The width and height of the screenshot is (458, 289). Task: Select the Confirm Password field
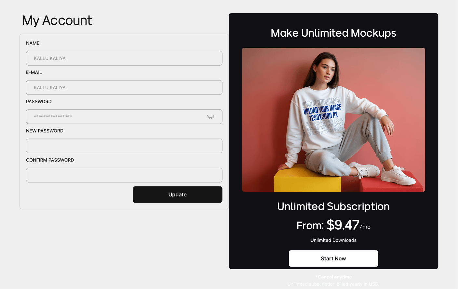click(124, 175)
